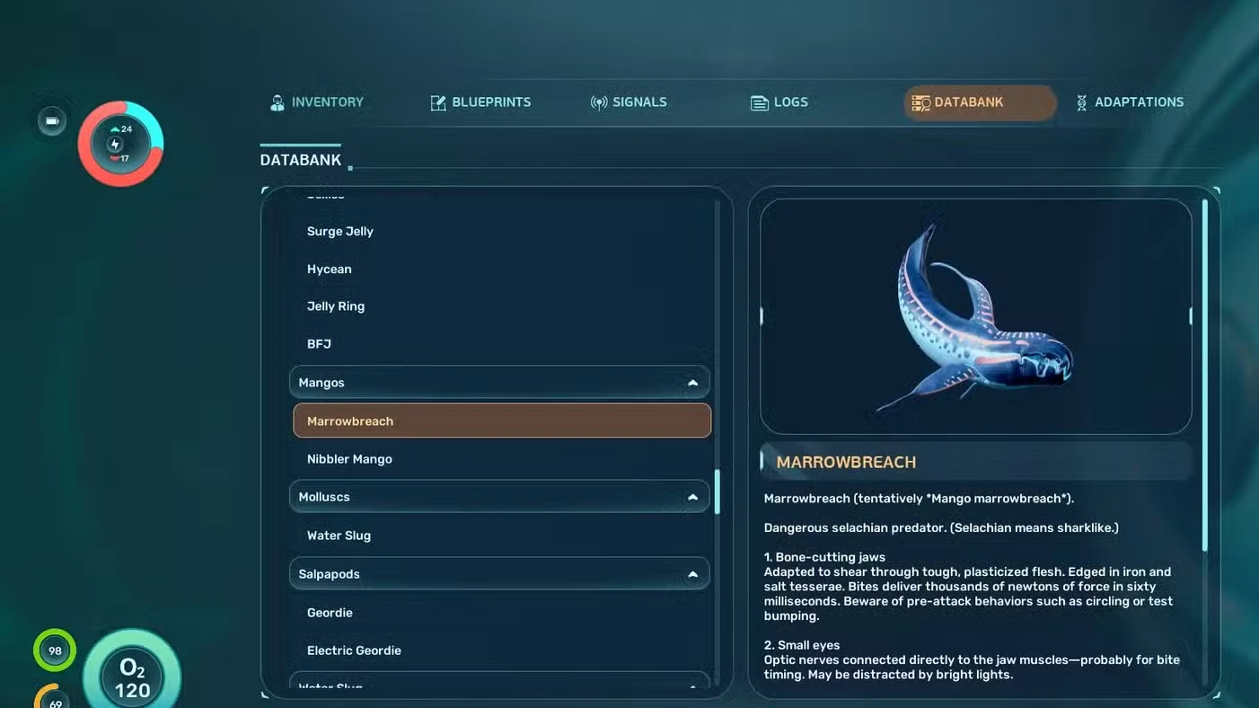The height and width of the screenshot is (708, 1259).
Task: Click the battery icon near the gauge
Action: click(52, 121)
